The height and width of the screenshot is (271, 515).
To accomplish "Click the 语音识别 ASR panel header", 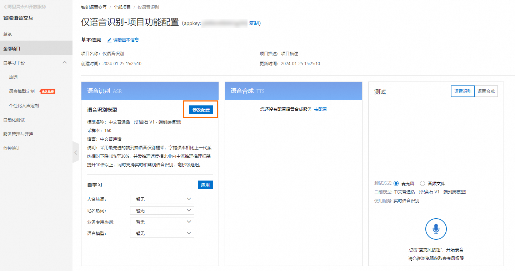I will (150, 91).
